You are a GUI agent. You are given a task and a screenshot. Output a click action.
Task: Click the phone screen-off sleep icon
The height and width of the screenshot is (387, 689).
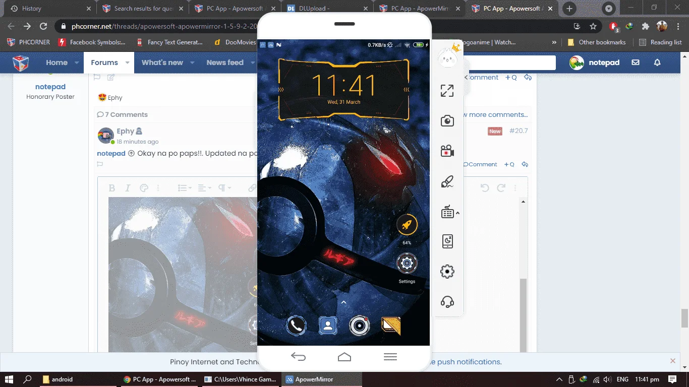point(447,242)
